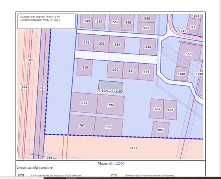Click parcel :537
This screenshot has height=179, width=221.
tap(130, 71)
